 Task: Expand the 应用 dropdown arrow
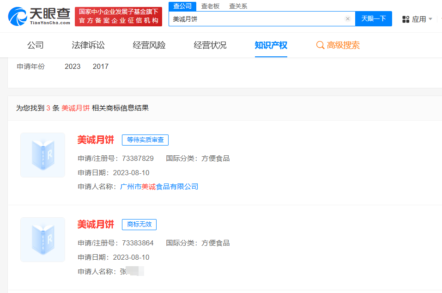tap(430, 19)
